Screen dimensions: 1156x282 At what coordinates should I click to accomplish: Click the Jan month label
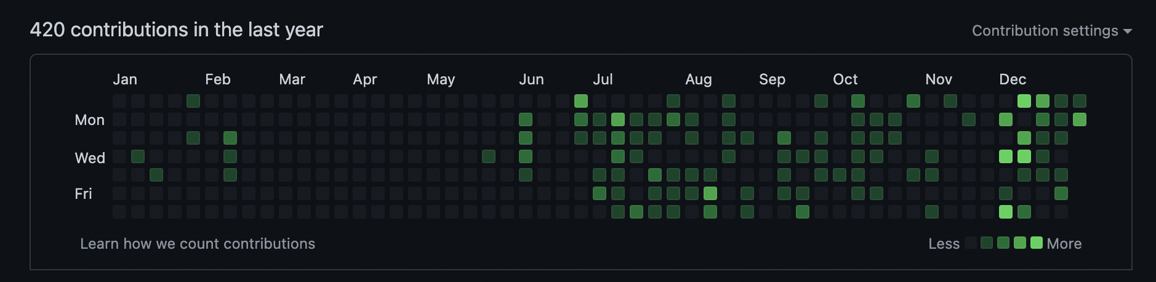coord(125,79)
